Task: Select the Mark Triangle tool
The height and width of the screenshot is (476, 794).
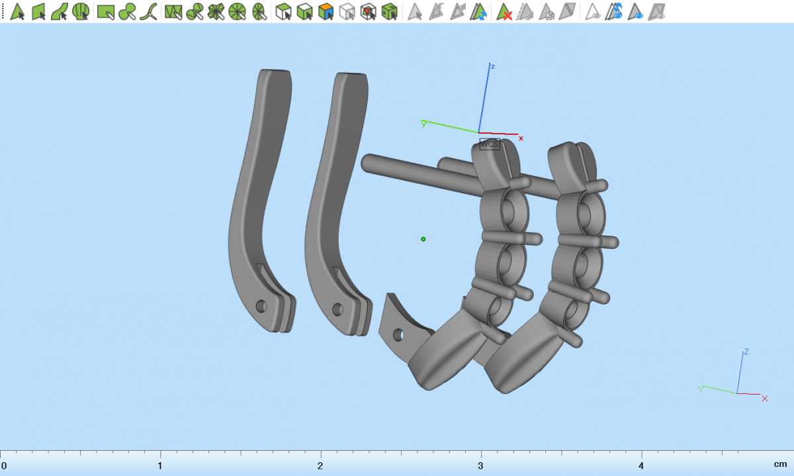Action: click(x=18, y=11)
